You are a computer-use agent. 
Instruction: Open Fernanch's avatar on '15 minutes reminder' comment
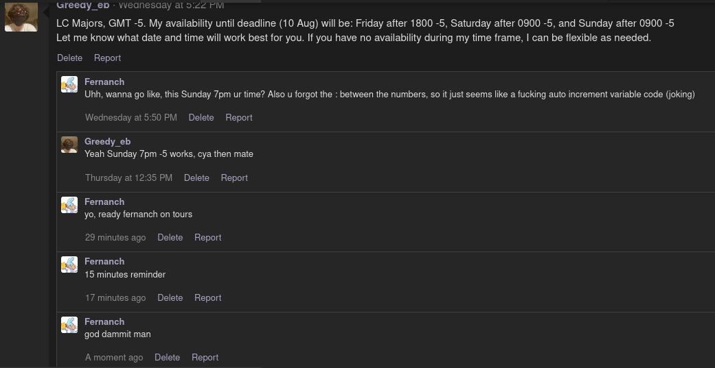click(x=69, y=264)
